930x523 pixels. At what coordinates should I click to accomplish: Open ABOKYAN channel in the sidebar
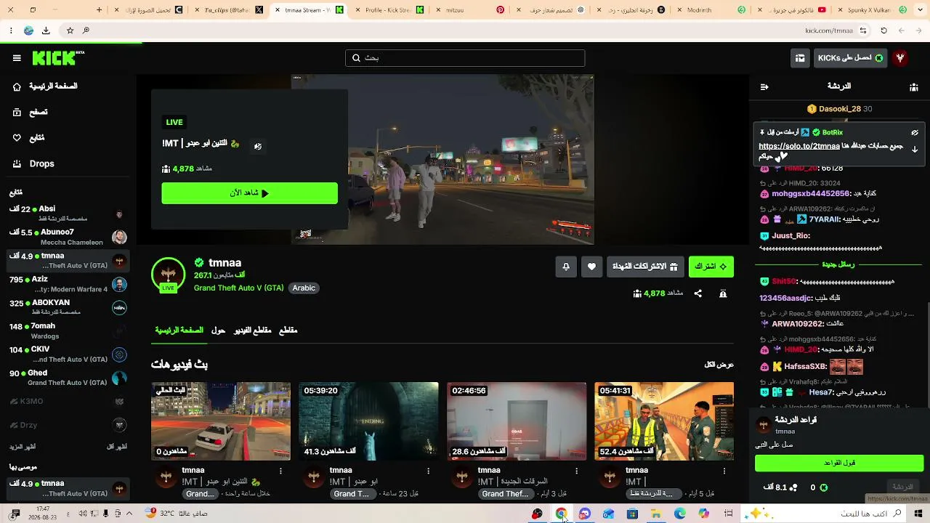(x=68, y=307)
